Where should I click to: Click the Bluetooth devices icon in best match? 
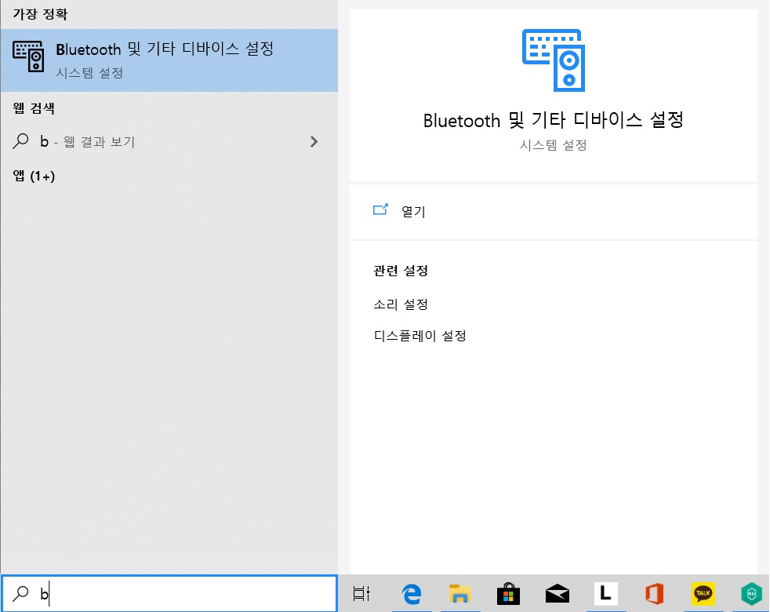(x=28, y=57)
